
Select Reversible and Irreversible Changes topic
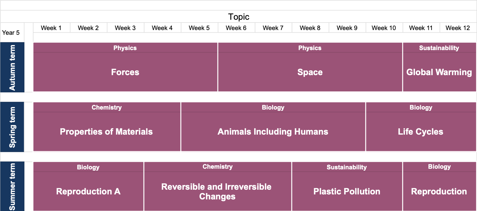point(217,192)
